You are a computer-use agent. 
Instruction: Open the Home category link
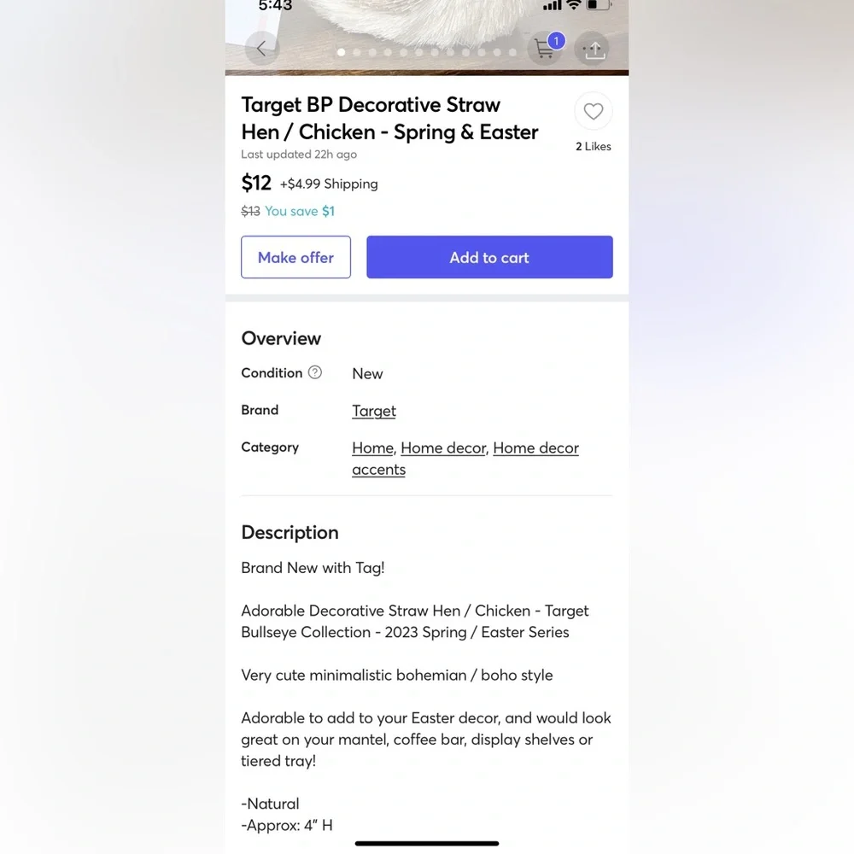[x=372, y=447]
